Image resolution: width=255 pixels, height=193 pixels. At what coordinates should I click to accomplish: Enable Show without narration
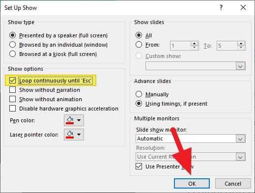pyautogui.click(x=12, y=90)
